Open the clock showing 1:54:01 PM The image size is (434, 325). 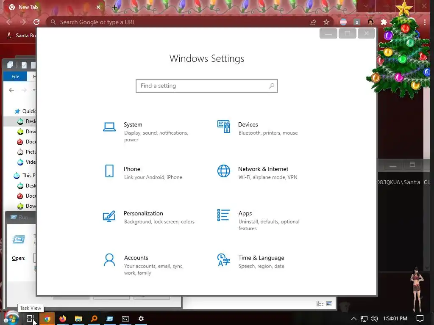pyautogui.click(x=395, y=319)
